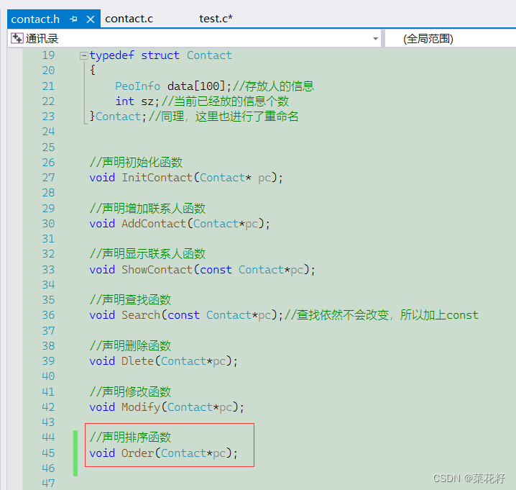Click the const keyword on line 36
The width and height of the screenshot is (516, 490).
183,315
